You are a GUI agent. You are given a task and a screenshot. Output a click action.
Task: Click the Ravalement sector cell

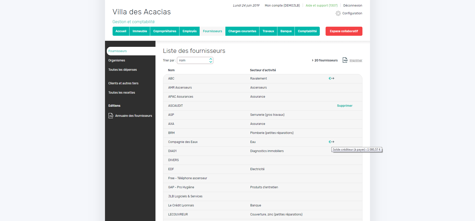(x=258, y=79)
